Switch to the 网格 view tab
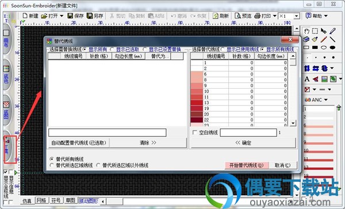The image size is (345, 209). (x=41, y=200)
